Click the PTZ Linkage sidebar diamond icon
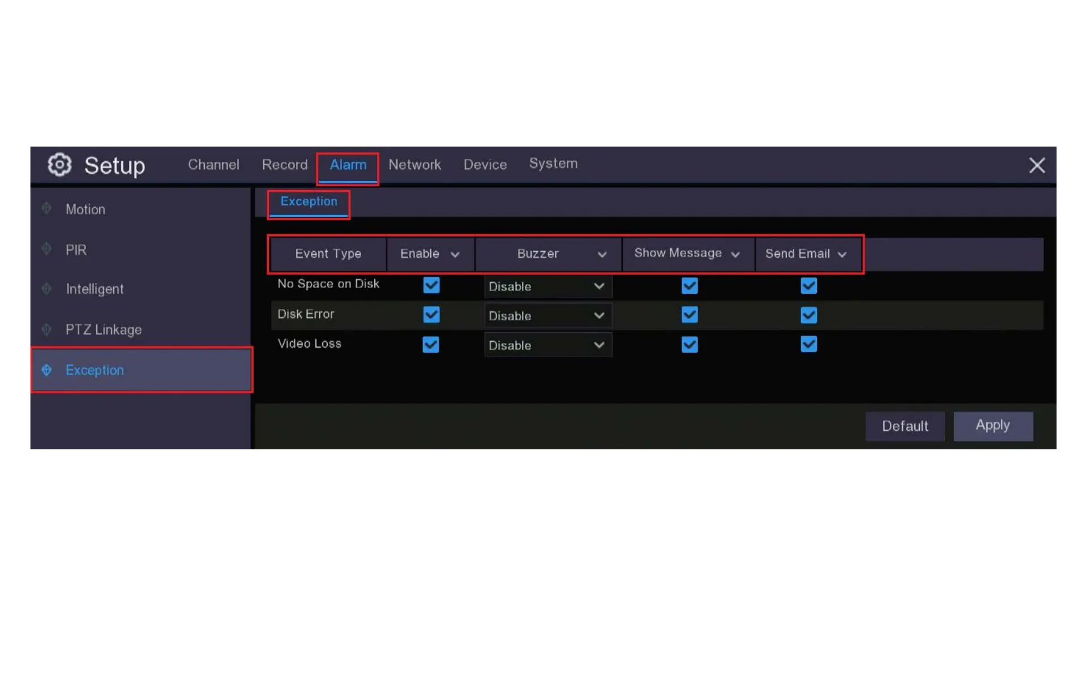This screenshot has height=674, width=1087. click(x=47, y=329)
